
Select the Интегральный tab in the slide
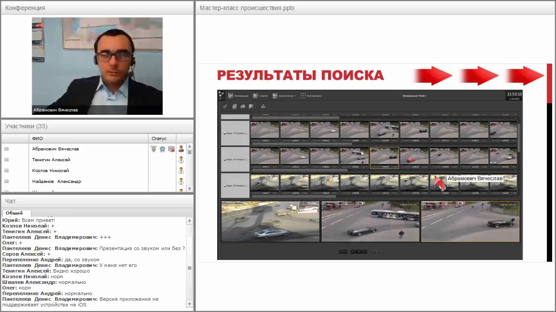click(239, 95)
